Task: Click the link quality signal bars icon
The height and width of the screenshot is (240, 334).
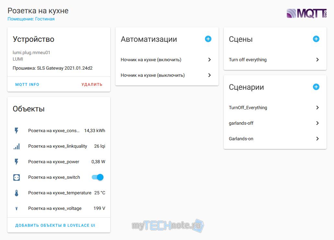Action: pos(17,146)
